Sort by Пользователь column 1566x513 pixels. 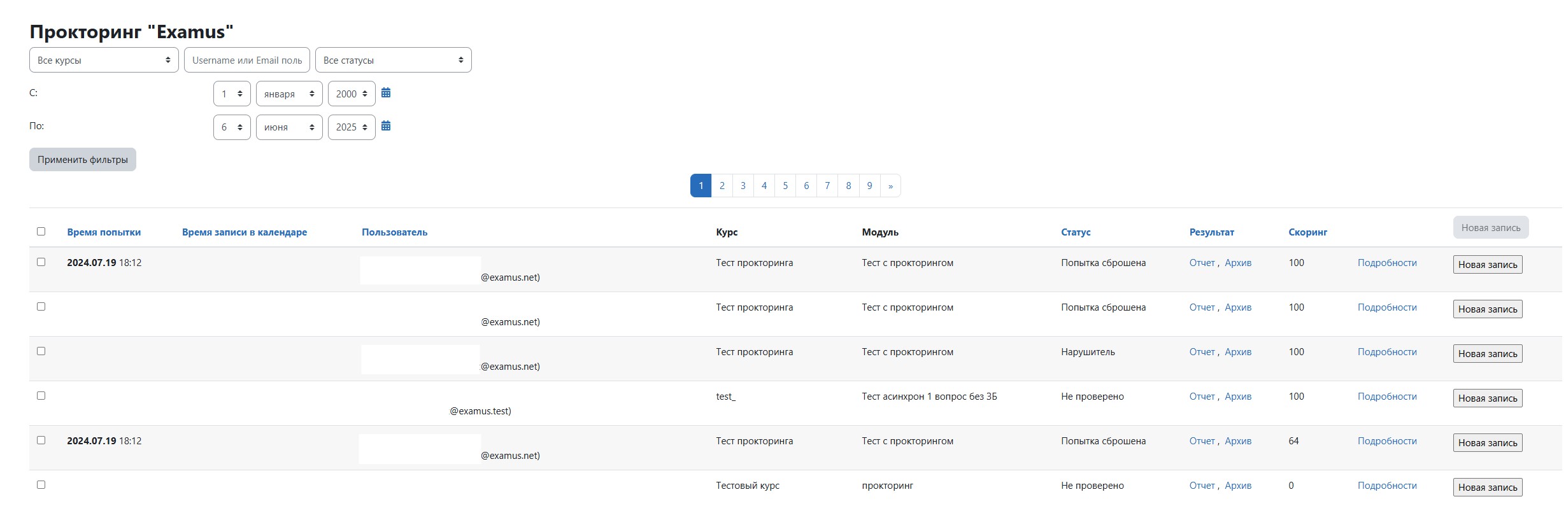(x=395, y=232)
